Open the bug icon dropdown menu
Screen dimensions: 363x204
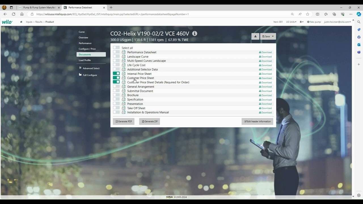coord(301,22)
